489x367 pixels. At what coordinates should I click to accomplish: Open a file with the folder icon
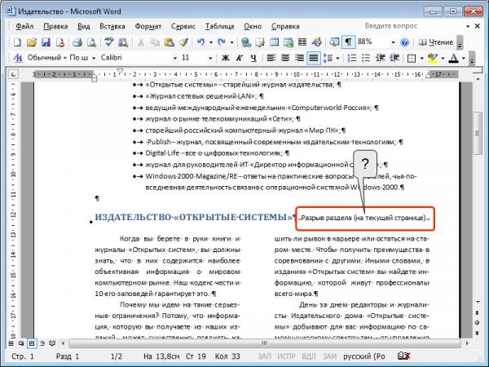click(32, 42)
